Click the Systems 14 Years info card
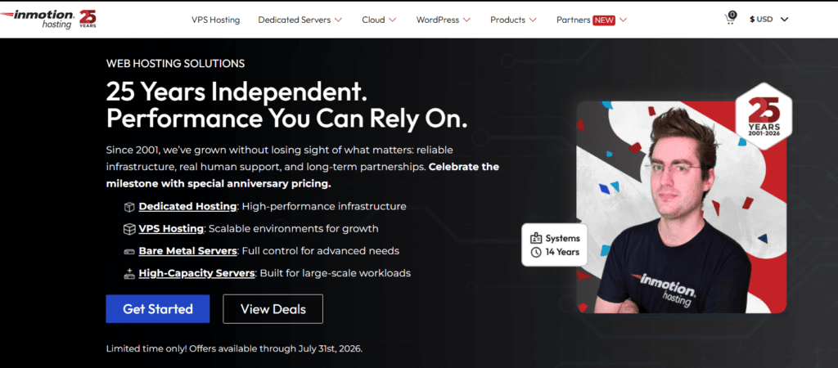838x368 pixels. [555, 245]
